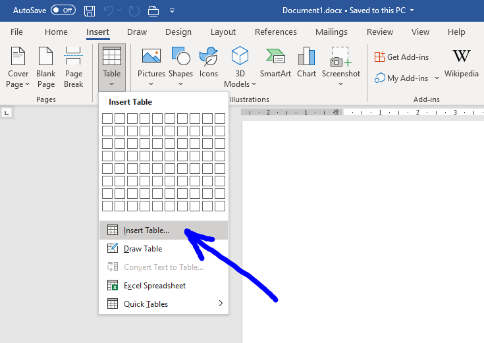Click the top-left cell in table grid
This screenshot has height=343, width=484.
pos(107,119)
